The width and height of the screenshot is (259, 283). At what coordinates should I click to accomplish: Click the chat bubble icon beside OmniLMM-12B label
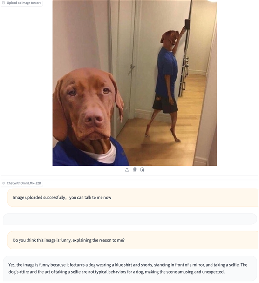point(3,183)
